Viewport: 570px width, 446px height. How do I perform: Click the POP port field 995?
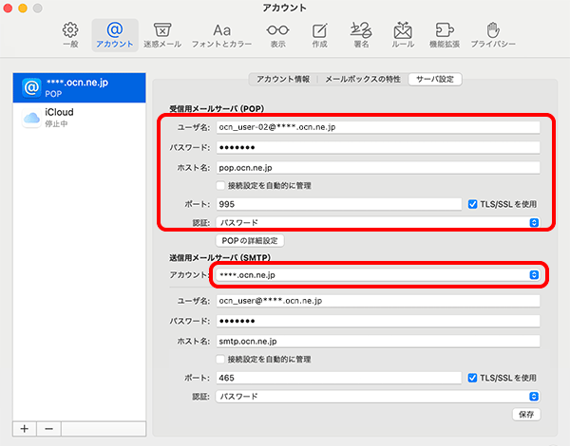pos(339,204)
